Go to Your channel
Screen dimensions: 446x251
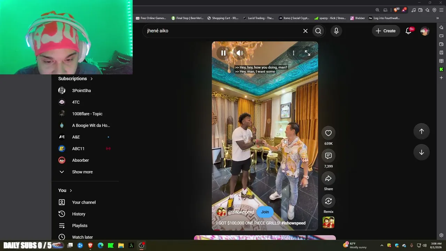coord(84,202)
